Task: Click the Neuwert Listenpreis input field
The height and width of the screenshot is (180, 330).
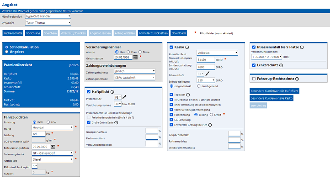Action: tap(206, 60)
